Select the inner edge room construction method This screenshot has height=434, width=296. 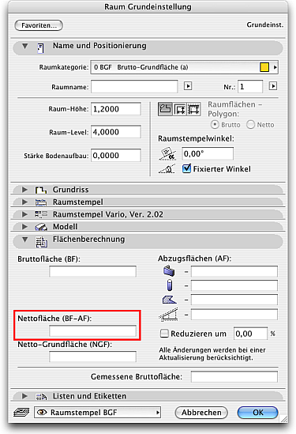pos(180,109)
